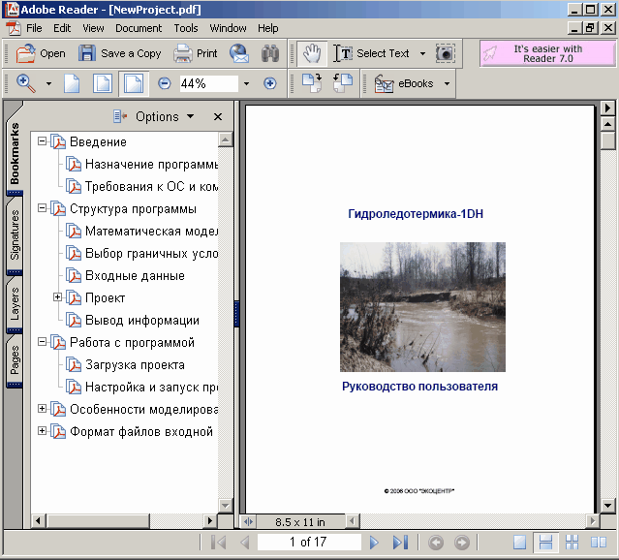Image resolution: width=619 pixels, height=560 pixels.
Task: Click the page number input field
Action: click(308, 543)
